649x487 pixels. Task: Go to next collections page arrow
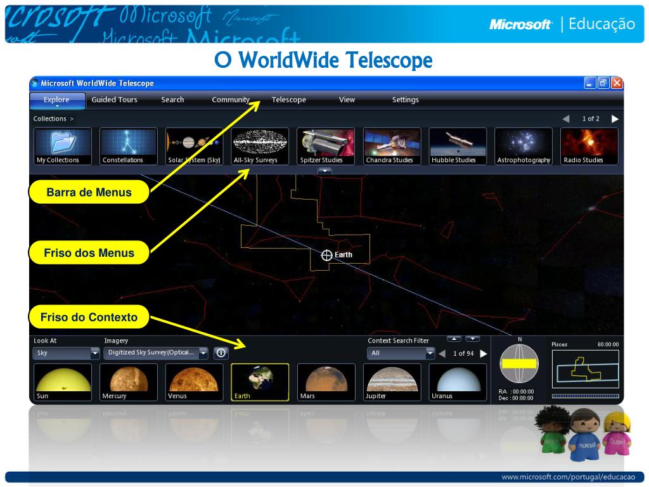(x=615, y=119)
